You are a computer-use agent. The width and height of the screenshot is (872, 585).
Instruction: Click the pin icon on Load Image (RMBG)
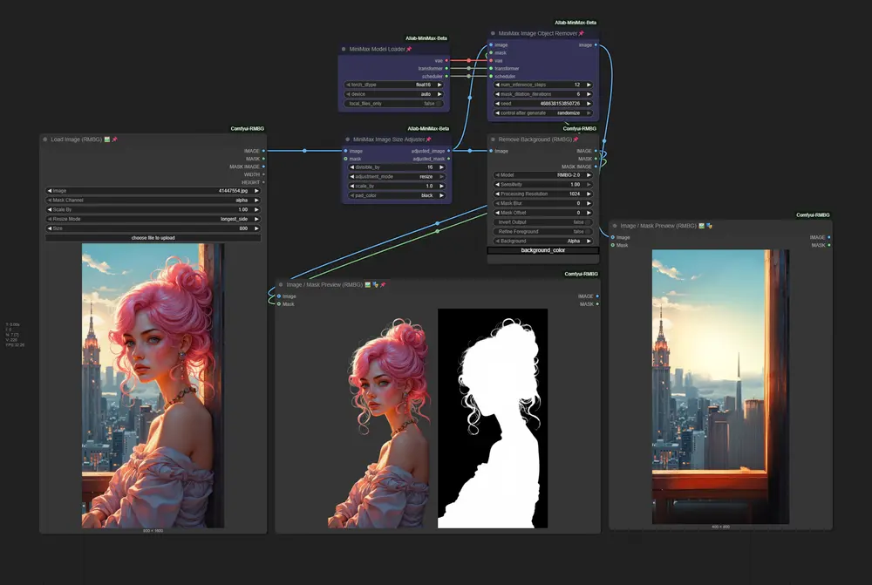[x=114, y=139]
